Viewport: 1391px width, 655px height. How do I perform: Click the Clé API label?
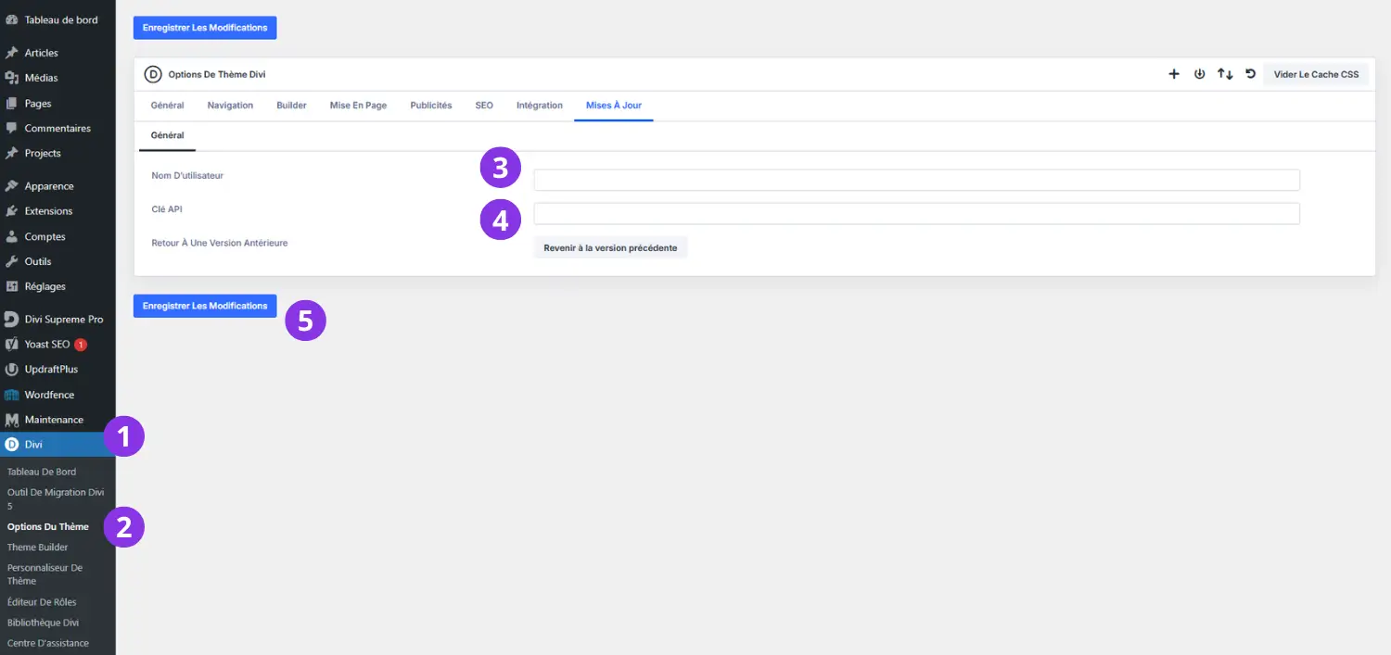click(167, 209)
